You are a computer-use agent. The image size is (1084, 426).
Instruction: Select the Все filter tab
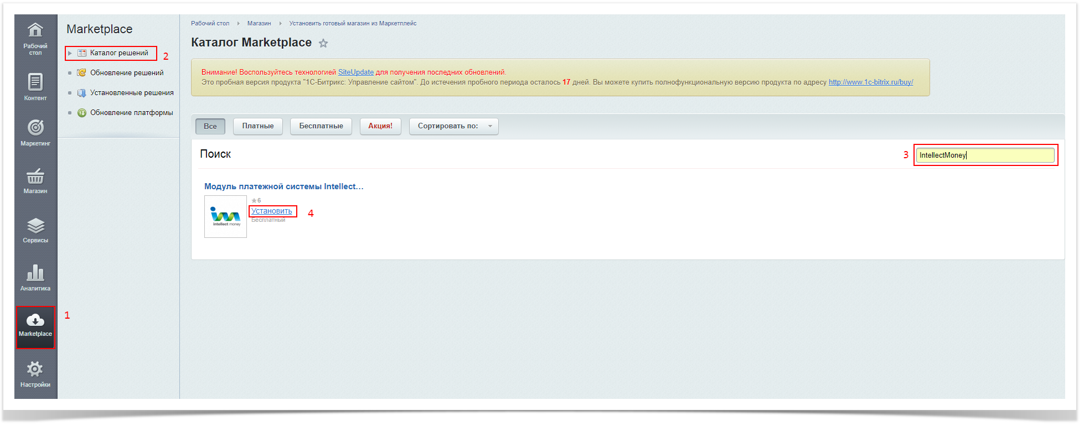210,126
